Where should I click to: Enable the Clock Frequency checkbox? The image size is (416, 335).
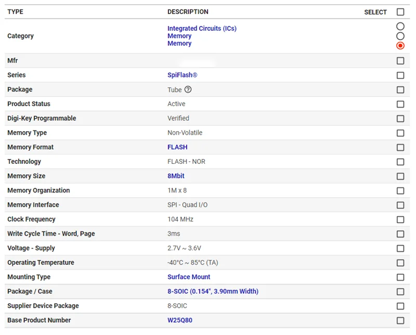pos(400,220)
